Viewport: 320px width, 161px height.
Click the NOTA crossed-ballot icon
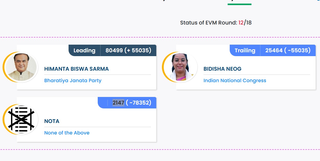point(21,120)
